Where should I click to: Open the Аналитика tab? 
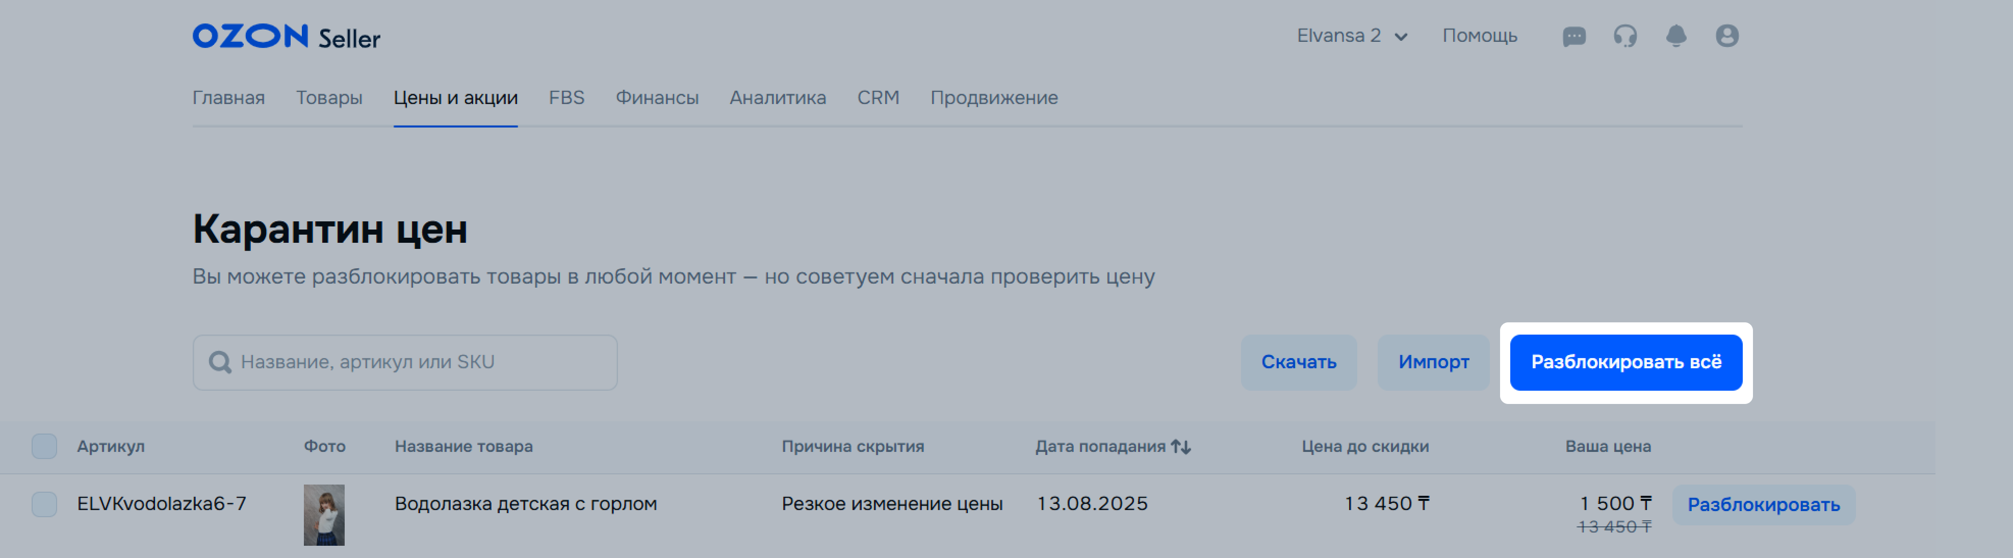[778, 98]
